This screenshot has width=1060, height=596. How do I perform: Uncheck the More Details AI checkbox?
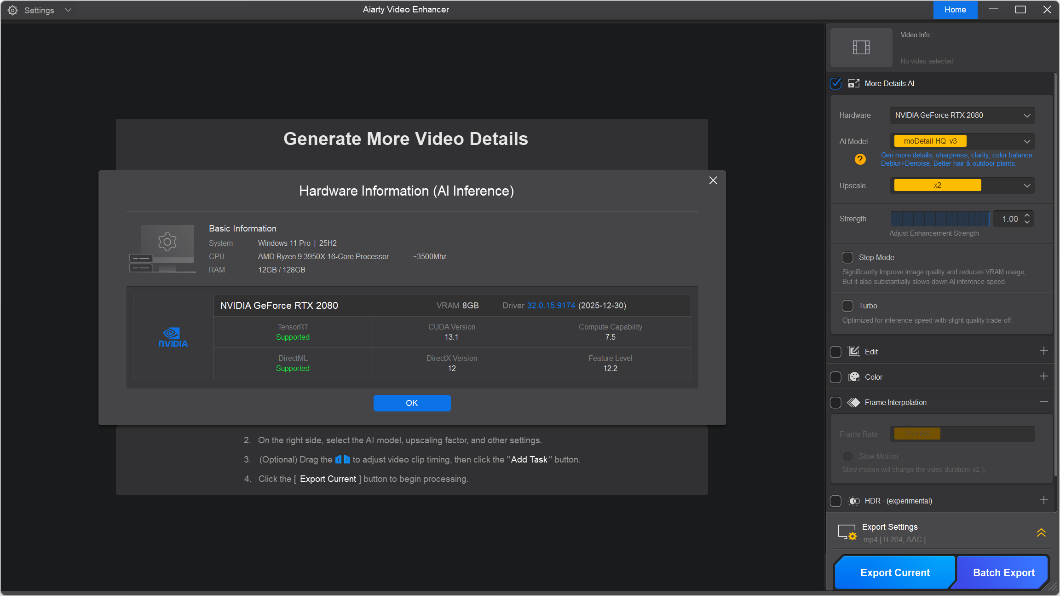(x=835, y=83)
